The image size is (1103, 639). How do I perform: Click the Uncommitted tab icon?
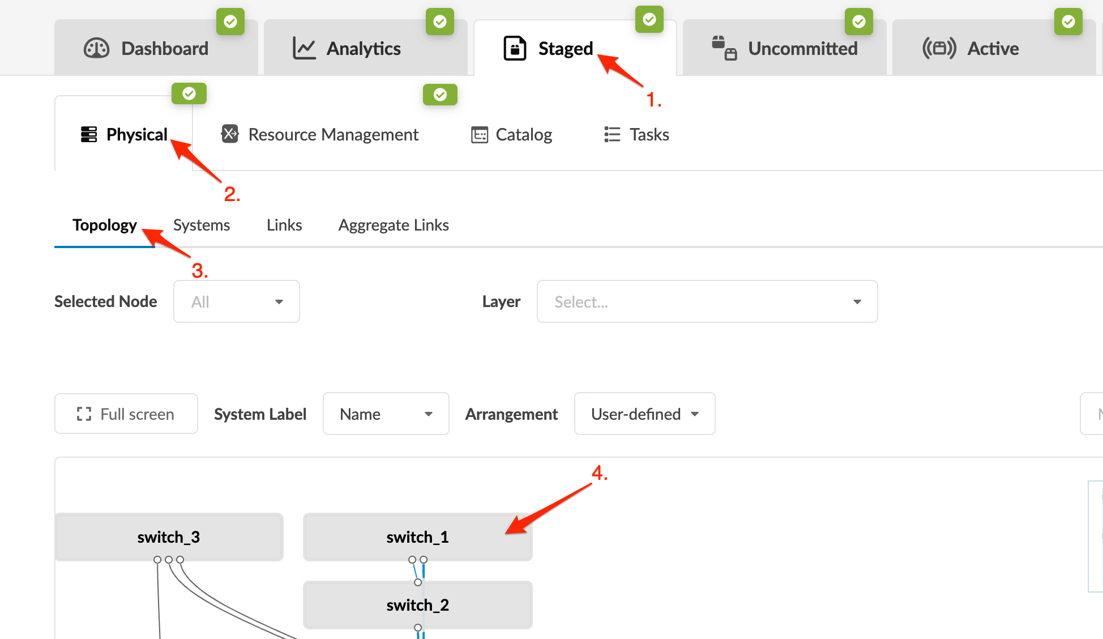click(724, 49)
